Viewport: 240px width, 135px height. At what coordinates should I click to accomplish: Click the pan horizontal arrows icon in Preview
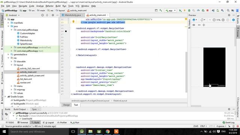[x=199, y=25]
